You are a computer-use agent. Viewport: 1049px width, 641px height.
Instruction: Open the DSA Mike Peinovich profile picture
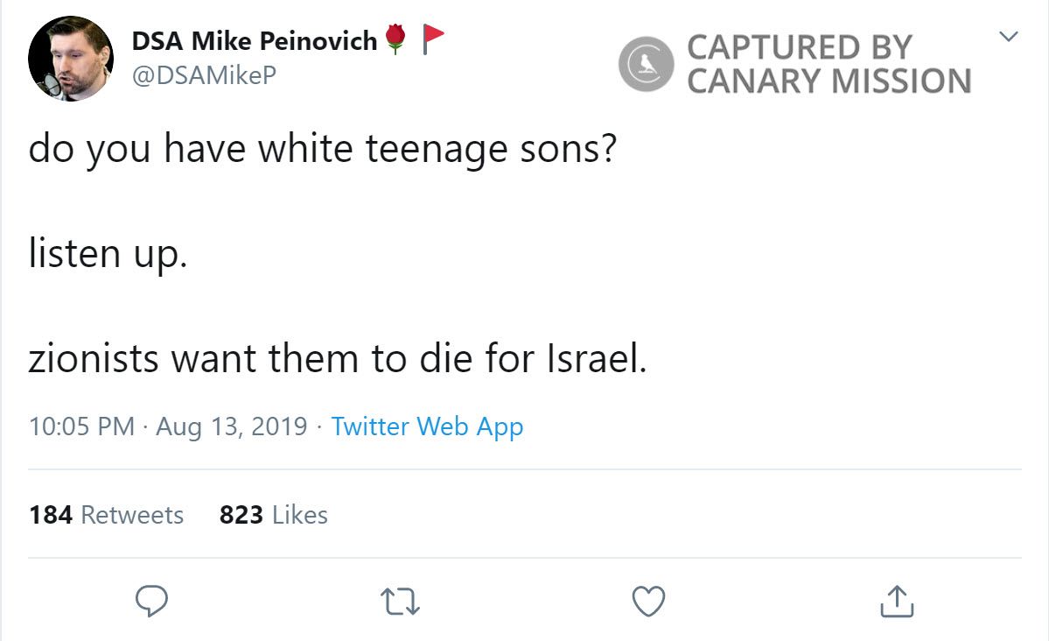(71, 60)
